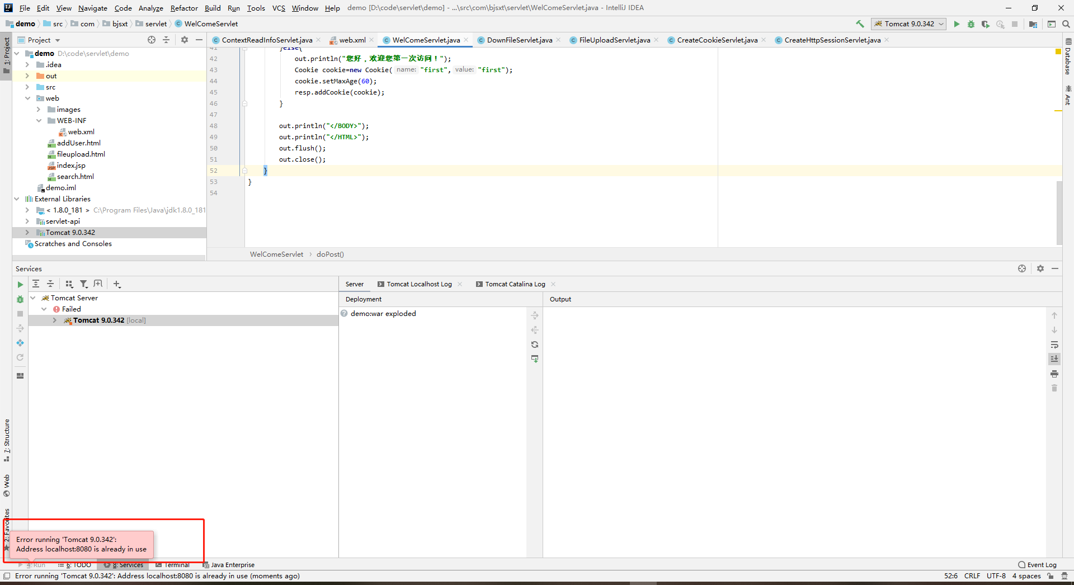Click the editor vertical scrollbar
1074x585 pixels.
pos(1059,213)
